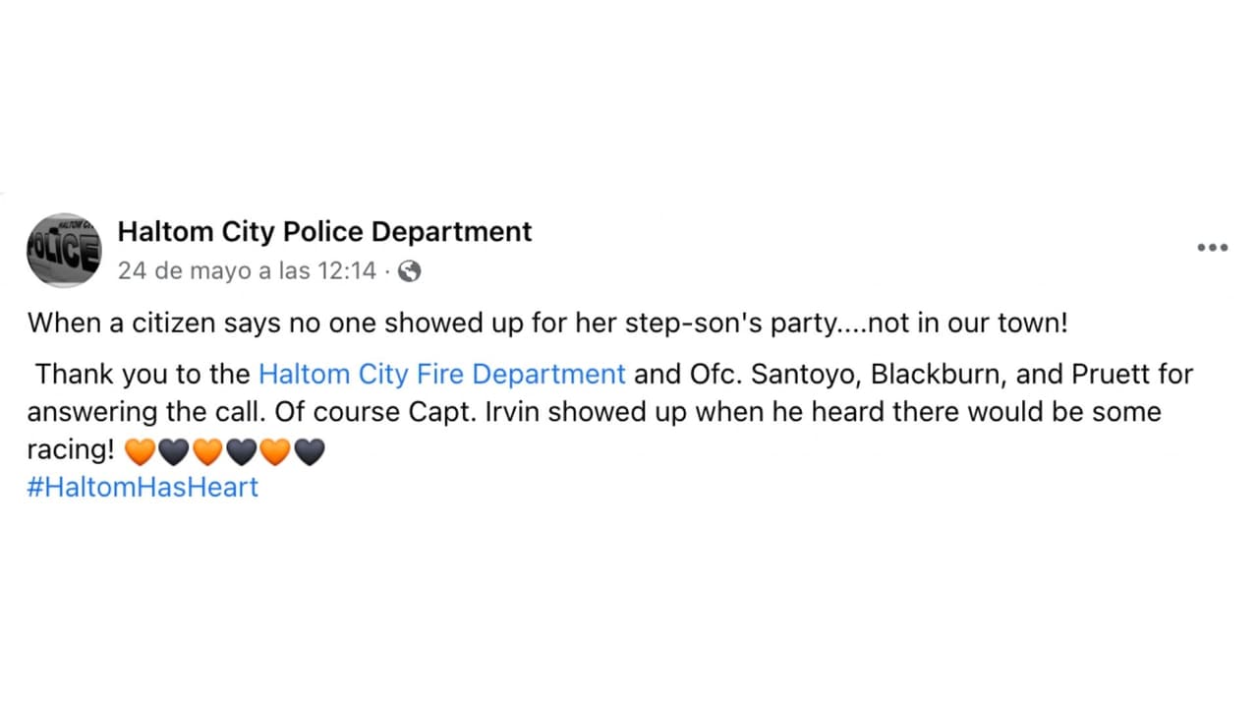Open the Haltom City Police profile picture
This screenshot has width=1258, height=708.
tap(64, 250)
